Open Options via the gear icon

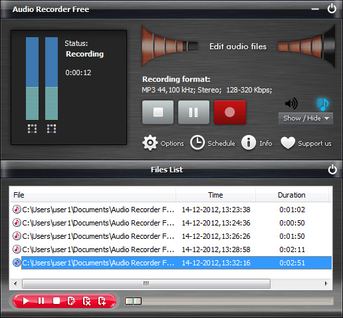(x=150, y=143)
